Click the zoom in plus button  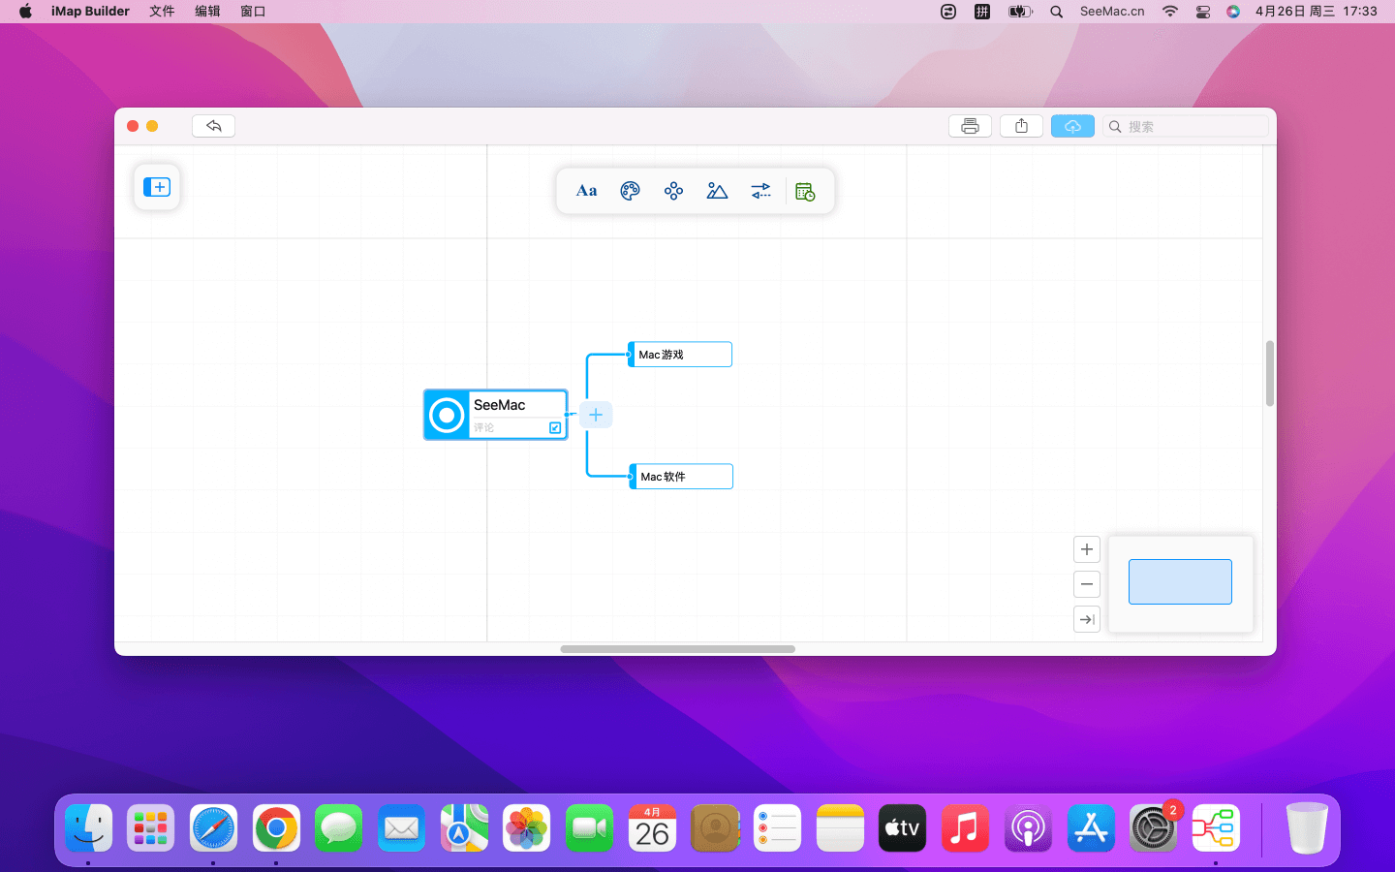click(1087, 549)
